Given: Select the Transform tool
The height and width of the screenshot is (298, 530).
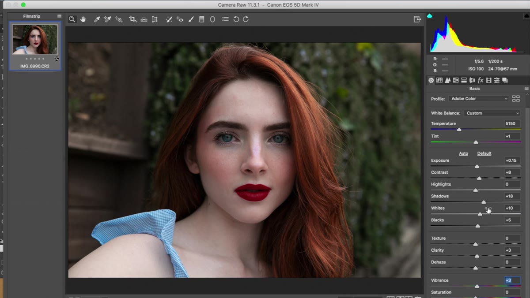Looking at the screenshot, I should coord(155,19).
